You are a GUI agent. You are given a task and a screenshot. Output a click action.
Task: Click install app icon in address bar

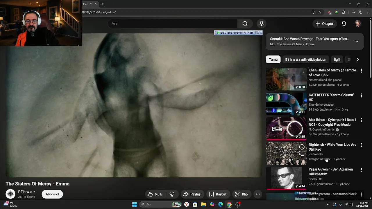(313, 12)
